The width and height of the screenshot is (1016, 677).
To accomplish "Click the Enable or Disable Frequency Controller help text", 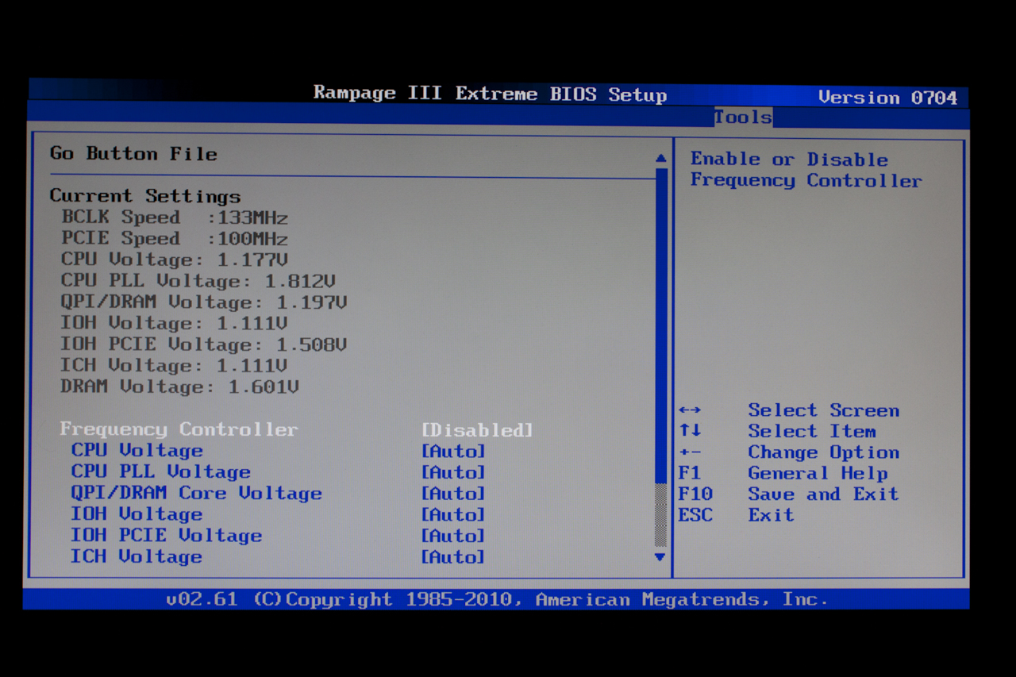I will [x=806, y=170].
